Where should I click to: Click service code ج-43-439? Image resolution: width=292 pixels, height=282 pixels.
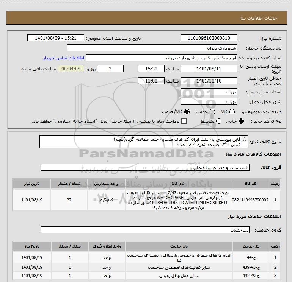click(x=251, y=267)
